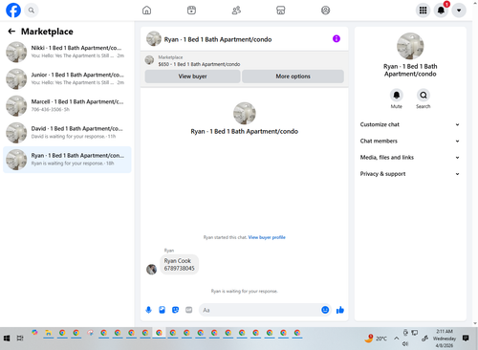Open the Account dropdown arrow

pos(459,11)
